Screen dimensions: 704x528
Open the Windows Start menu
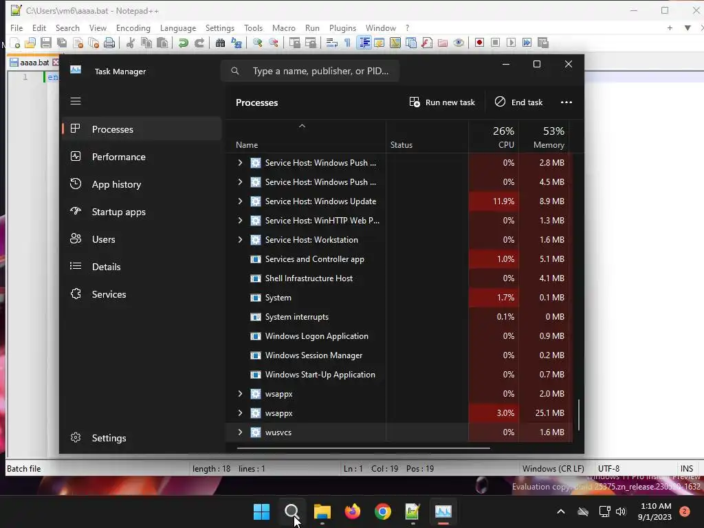pyautogui.click(x=261, y=511)
